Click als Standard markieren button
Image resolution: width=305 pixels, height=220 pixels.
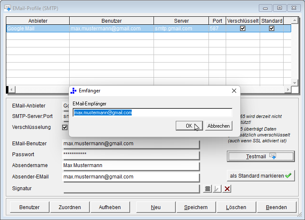coord(261,176)
